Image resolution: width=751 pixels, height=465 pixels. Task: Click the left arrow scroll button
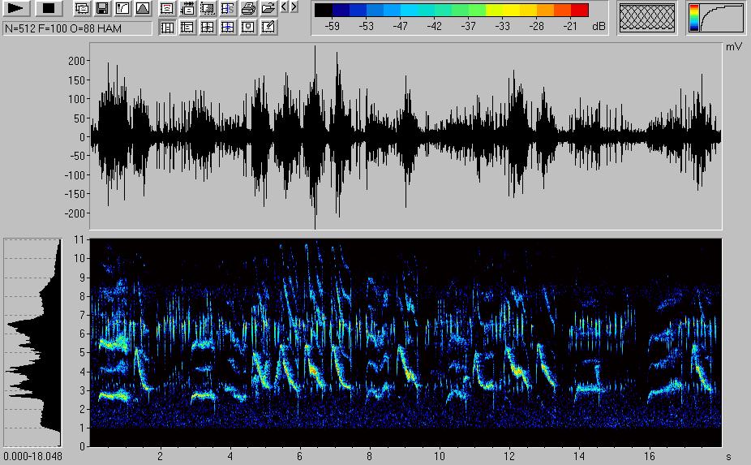[x=284, y=8]
